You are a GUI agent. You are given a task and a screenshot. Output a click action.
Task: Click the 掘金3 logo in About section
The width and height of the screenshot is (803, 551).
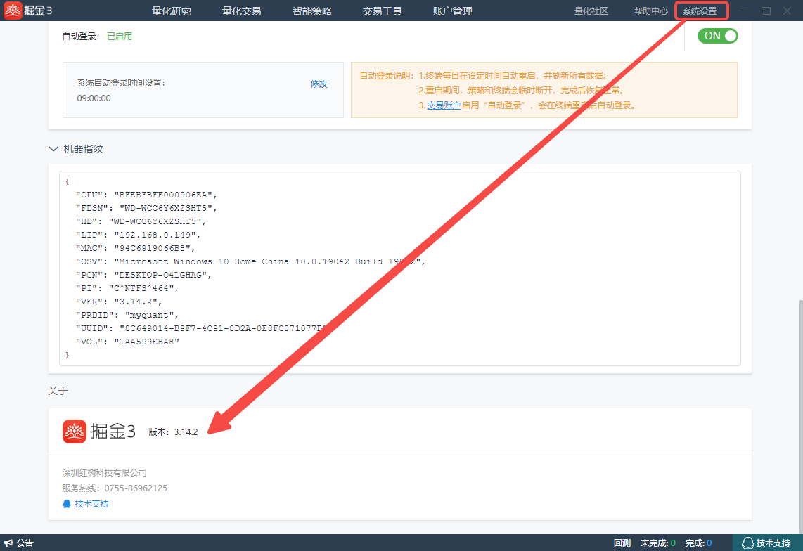[99, 432]
